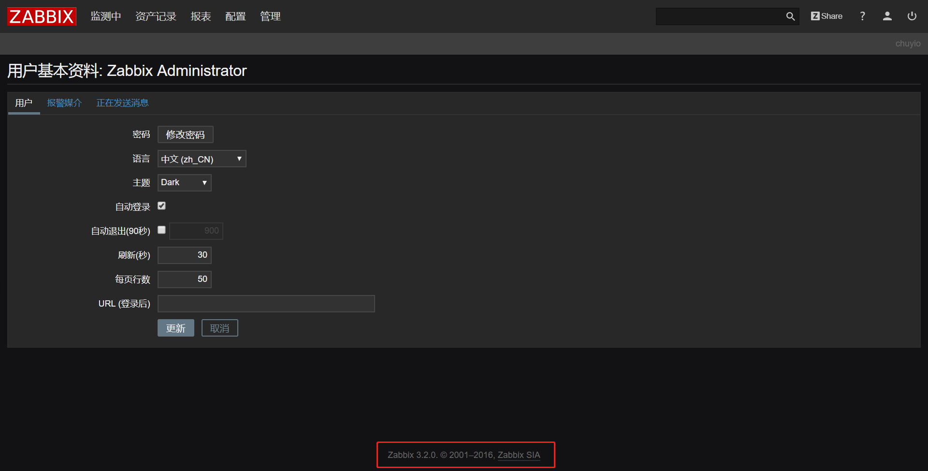Open the Zabbix Share link
Viewport: 928px width, 471px height.
point(826,16)
